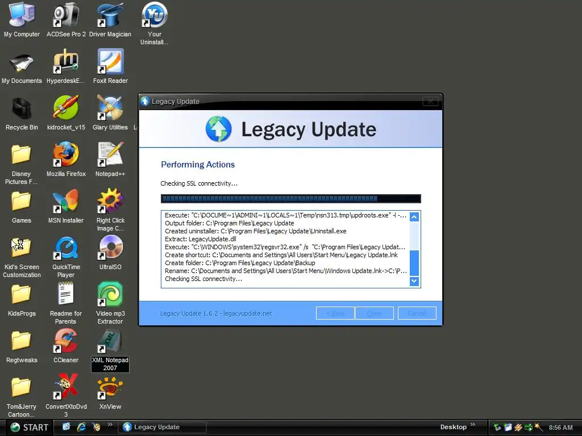The image size is (582, 436).
Task: Click the Desktop toolbar label on the taskbar
Action: pyautogui.click(x=453, y=427)
